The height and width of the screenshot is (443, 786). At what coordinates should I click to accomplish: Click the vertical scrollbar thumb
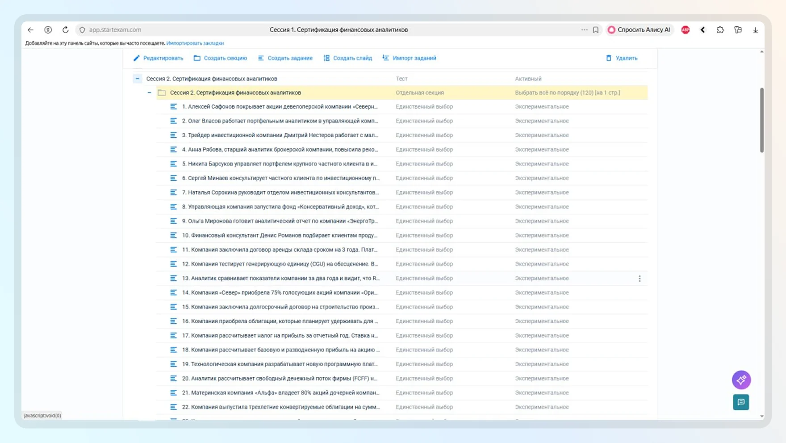point(762,120)
